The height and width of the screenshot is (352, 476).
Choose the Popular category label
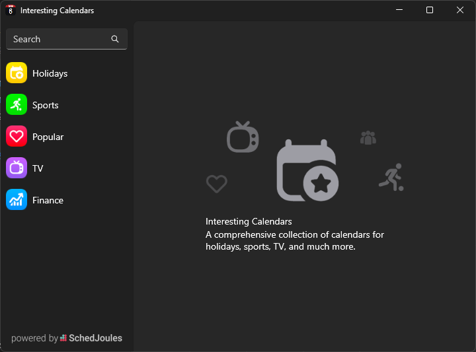coord(48,137)
